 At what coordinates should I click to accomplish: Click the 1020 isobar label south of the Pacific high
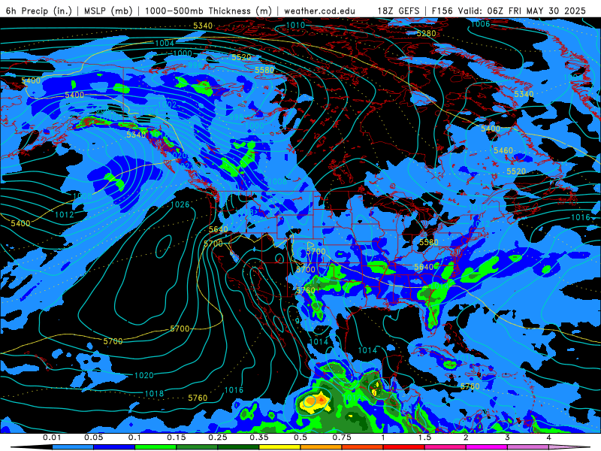tap(144, 375)
